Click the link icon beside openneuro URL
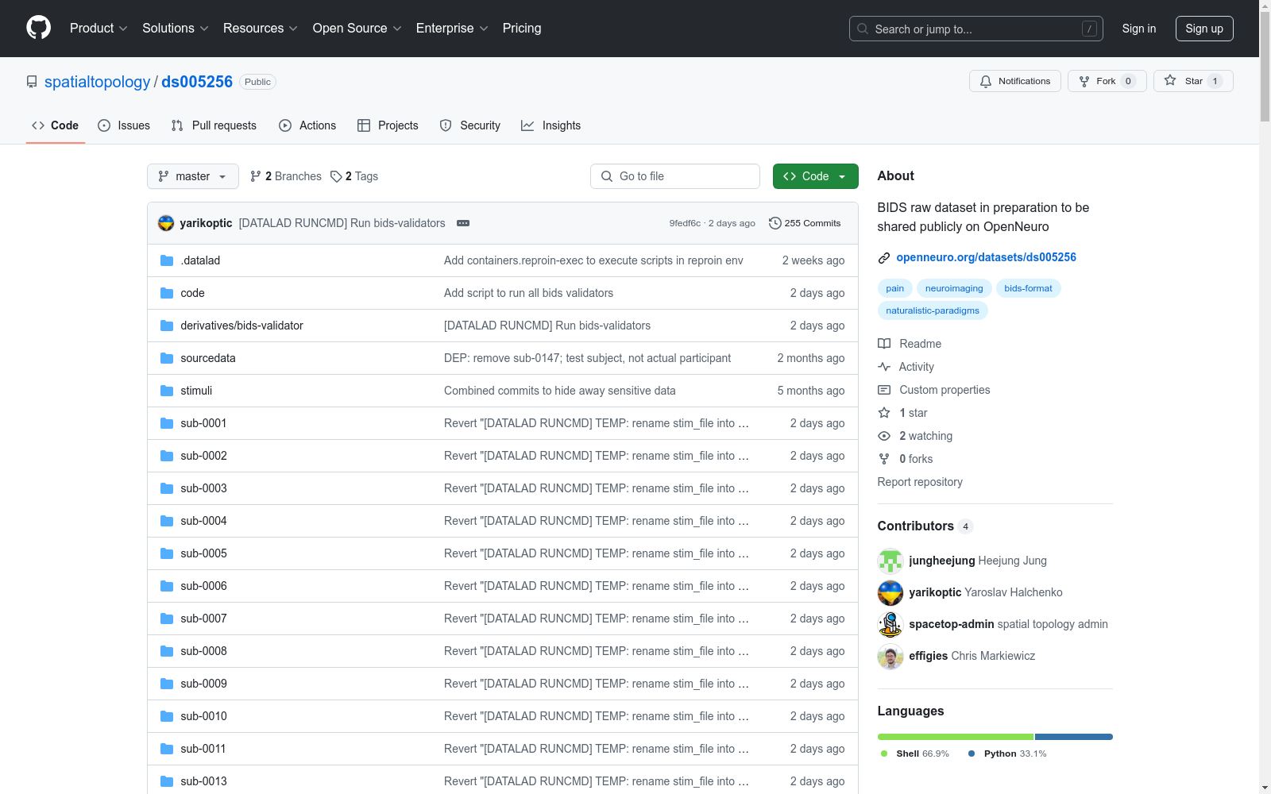Viewport: 1271px width, 794px height. pos(884,258)
